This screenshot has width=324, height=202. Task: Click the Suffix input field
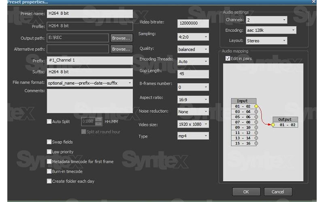(90, 72)
